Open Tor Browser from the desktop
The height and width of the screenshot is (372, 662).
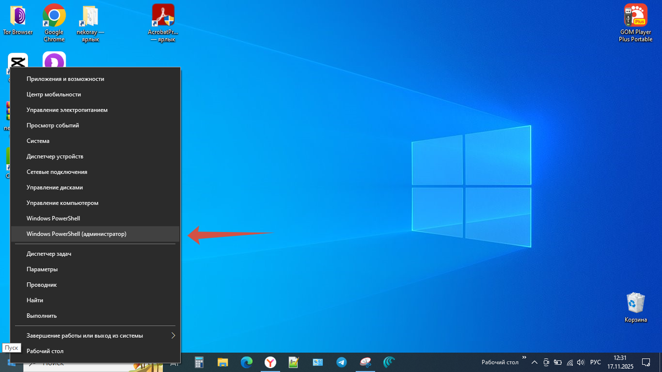click(17, 15)
